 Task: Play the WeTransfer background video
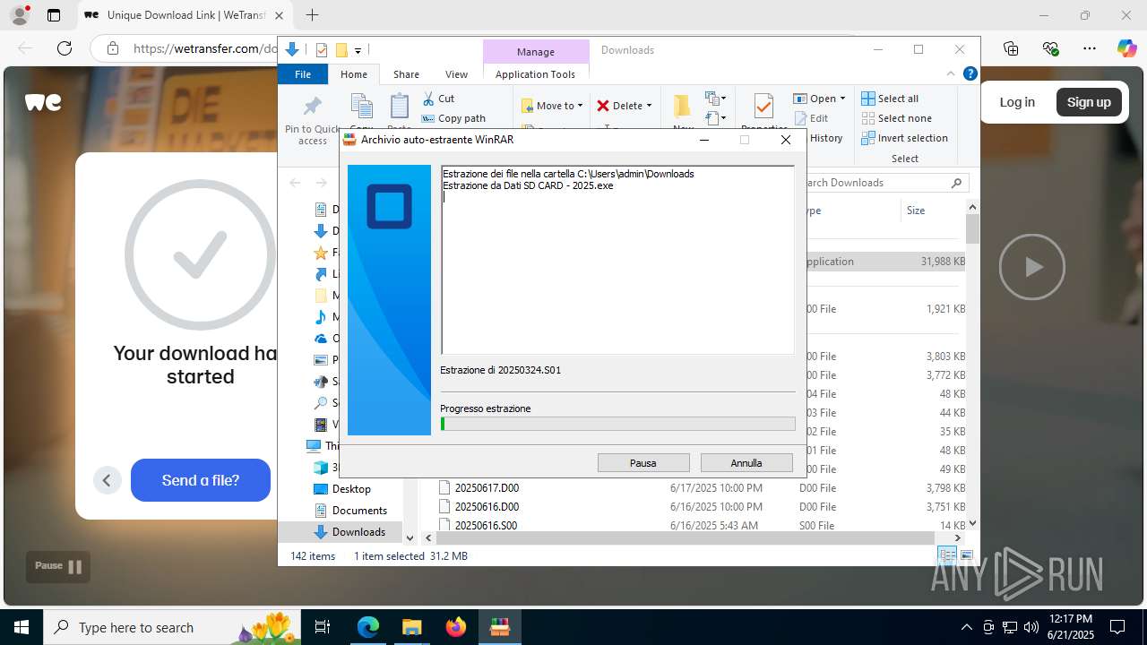[x=1032, y=267]
